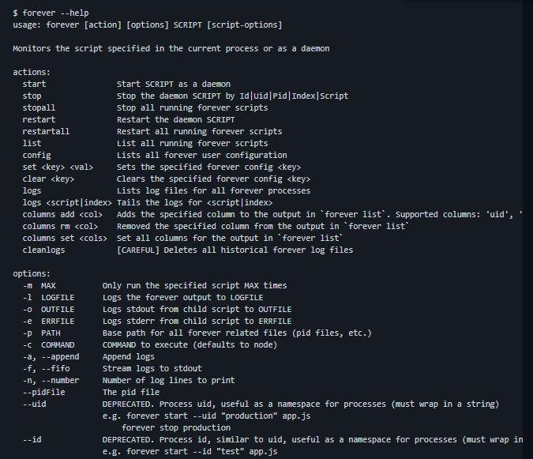
Task: Click the "[CAREFUL]" warning text
Action: coord(140,250)
